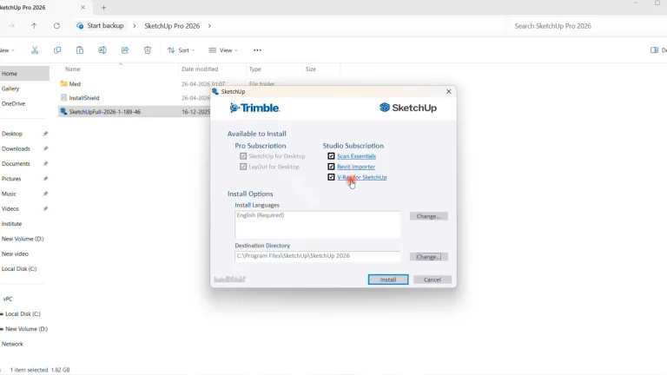Click the Paste icon in Explorer toolbar

tap(80, 50)
